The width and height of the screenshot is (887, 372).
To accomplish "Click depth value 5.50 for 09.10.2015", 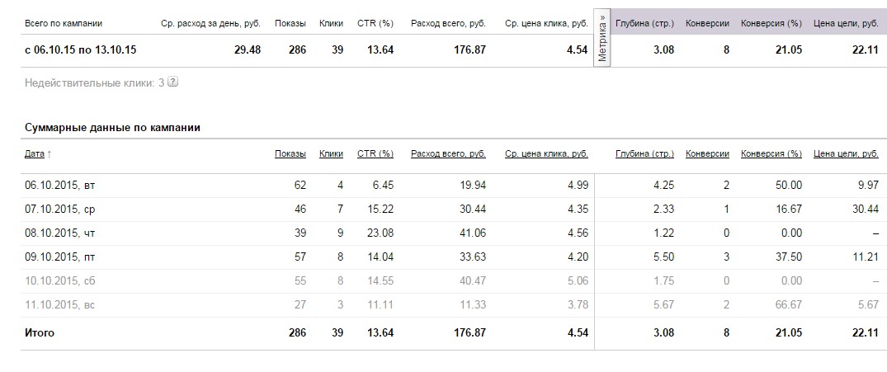I will 663,257.
